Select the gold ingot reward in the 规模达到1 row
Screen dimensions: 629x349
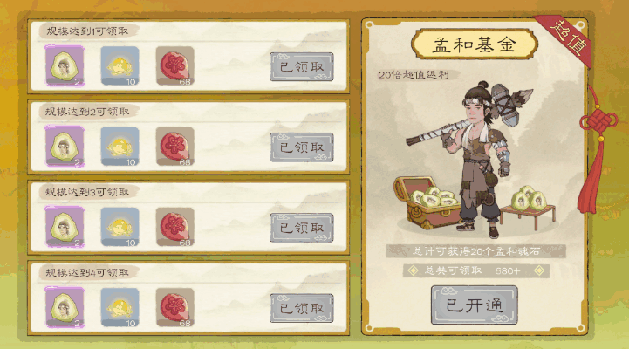[120, 65]
